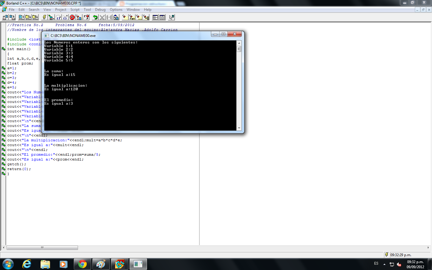Unmute the speaker icon in system tray
This screenshot has width=432, height=270.
[399, 265]
